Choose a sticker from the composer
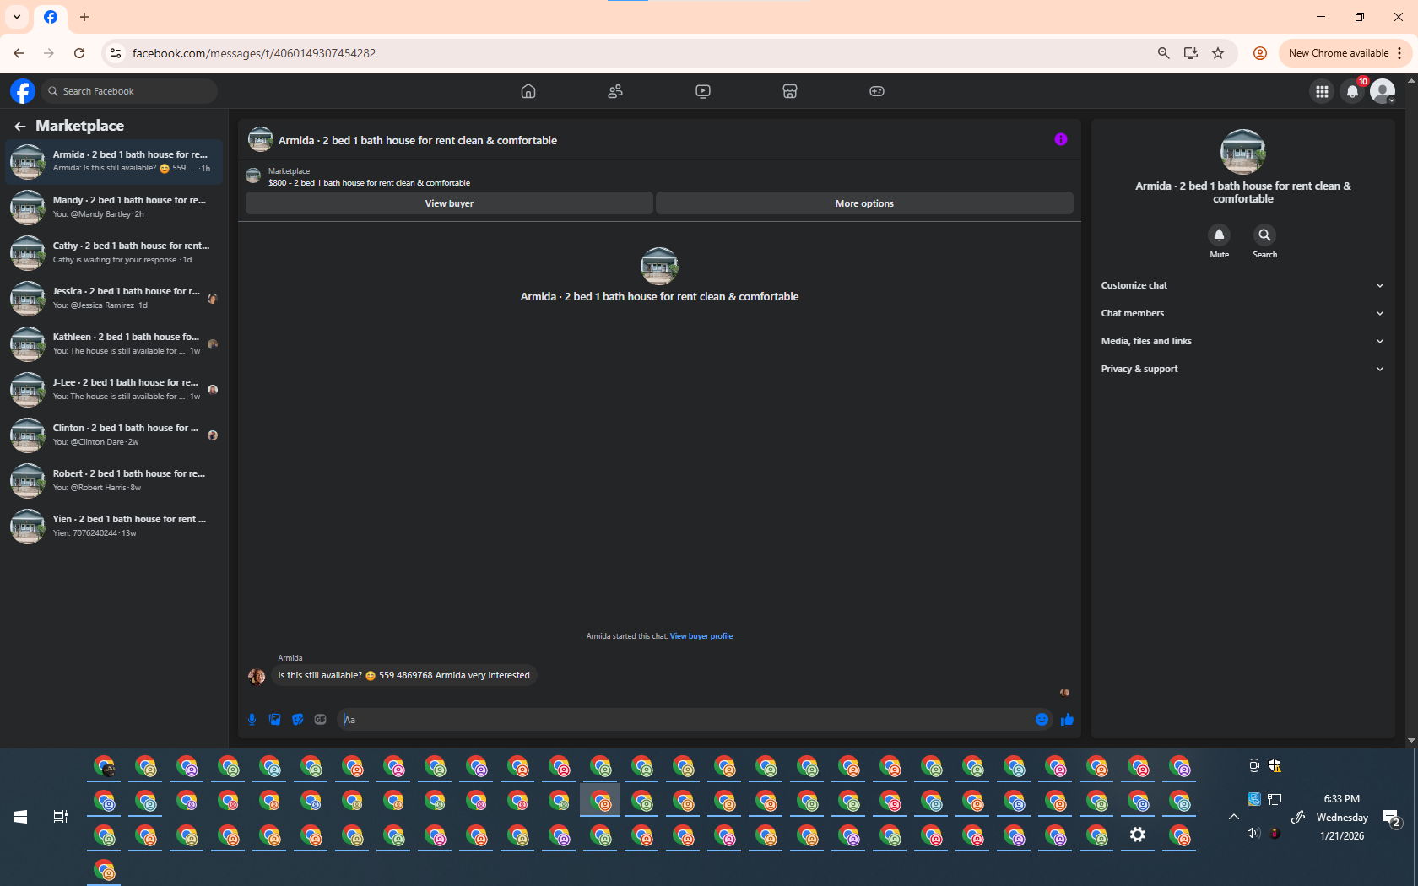The image size is (1418, 886). pos(297,720)
